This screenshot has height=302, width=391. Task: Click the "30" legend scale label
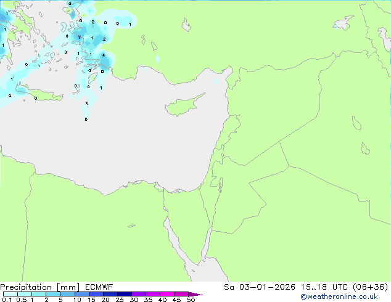[134, 300]
